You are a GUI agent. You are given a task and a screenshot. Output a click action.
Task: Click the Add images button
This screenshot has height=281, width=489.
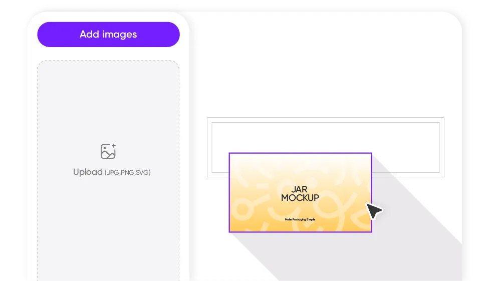108,34
